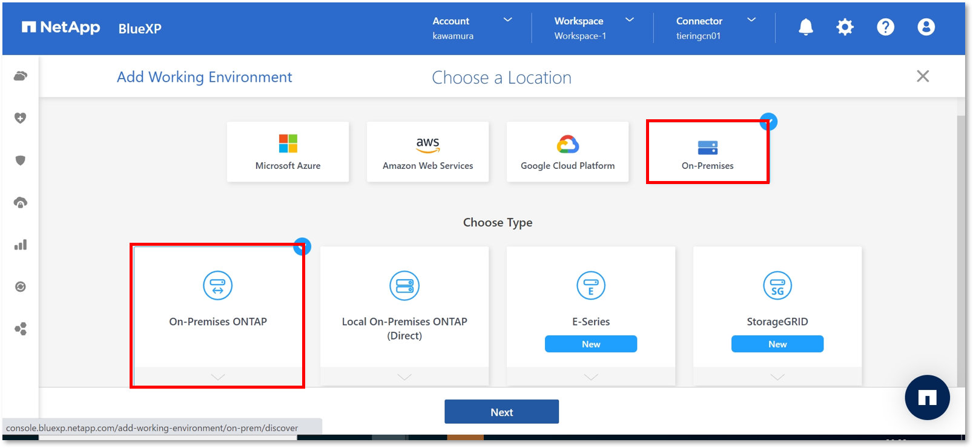Click the New badge on E-Series

click(591, 344)
